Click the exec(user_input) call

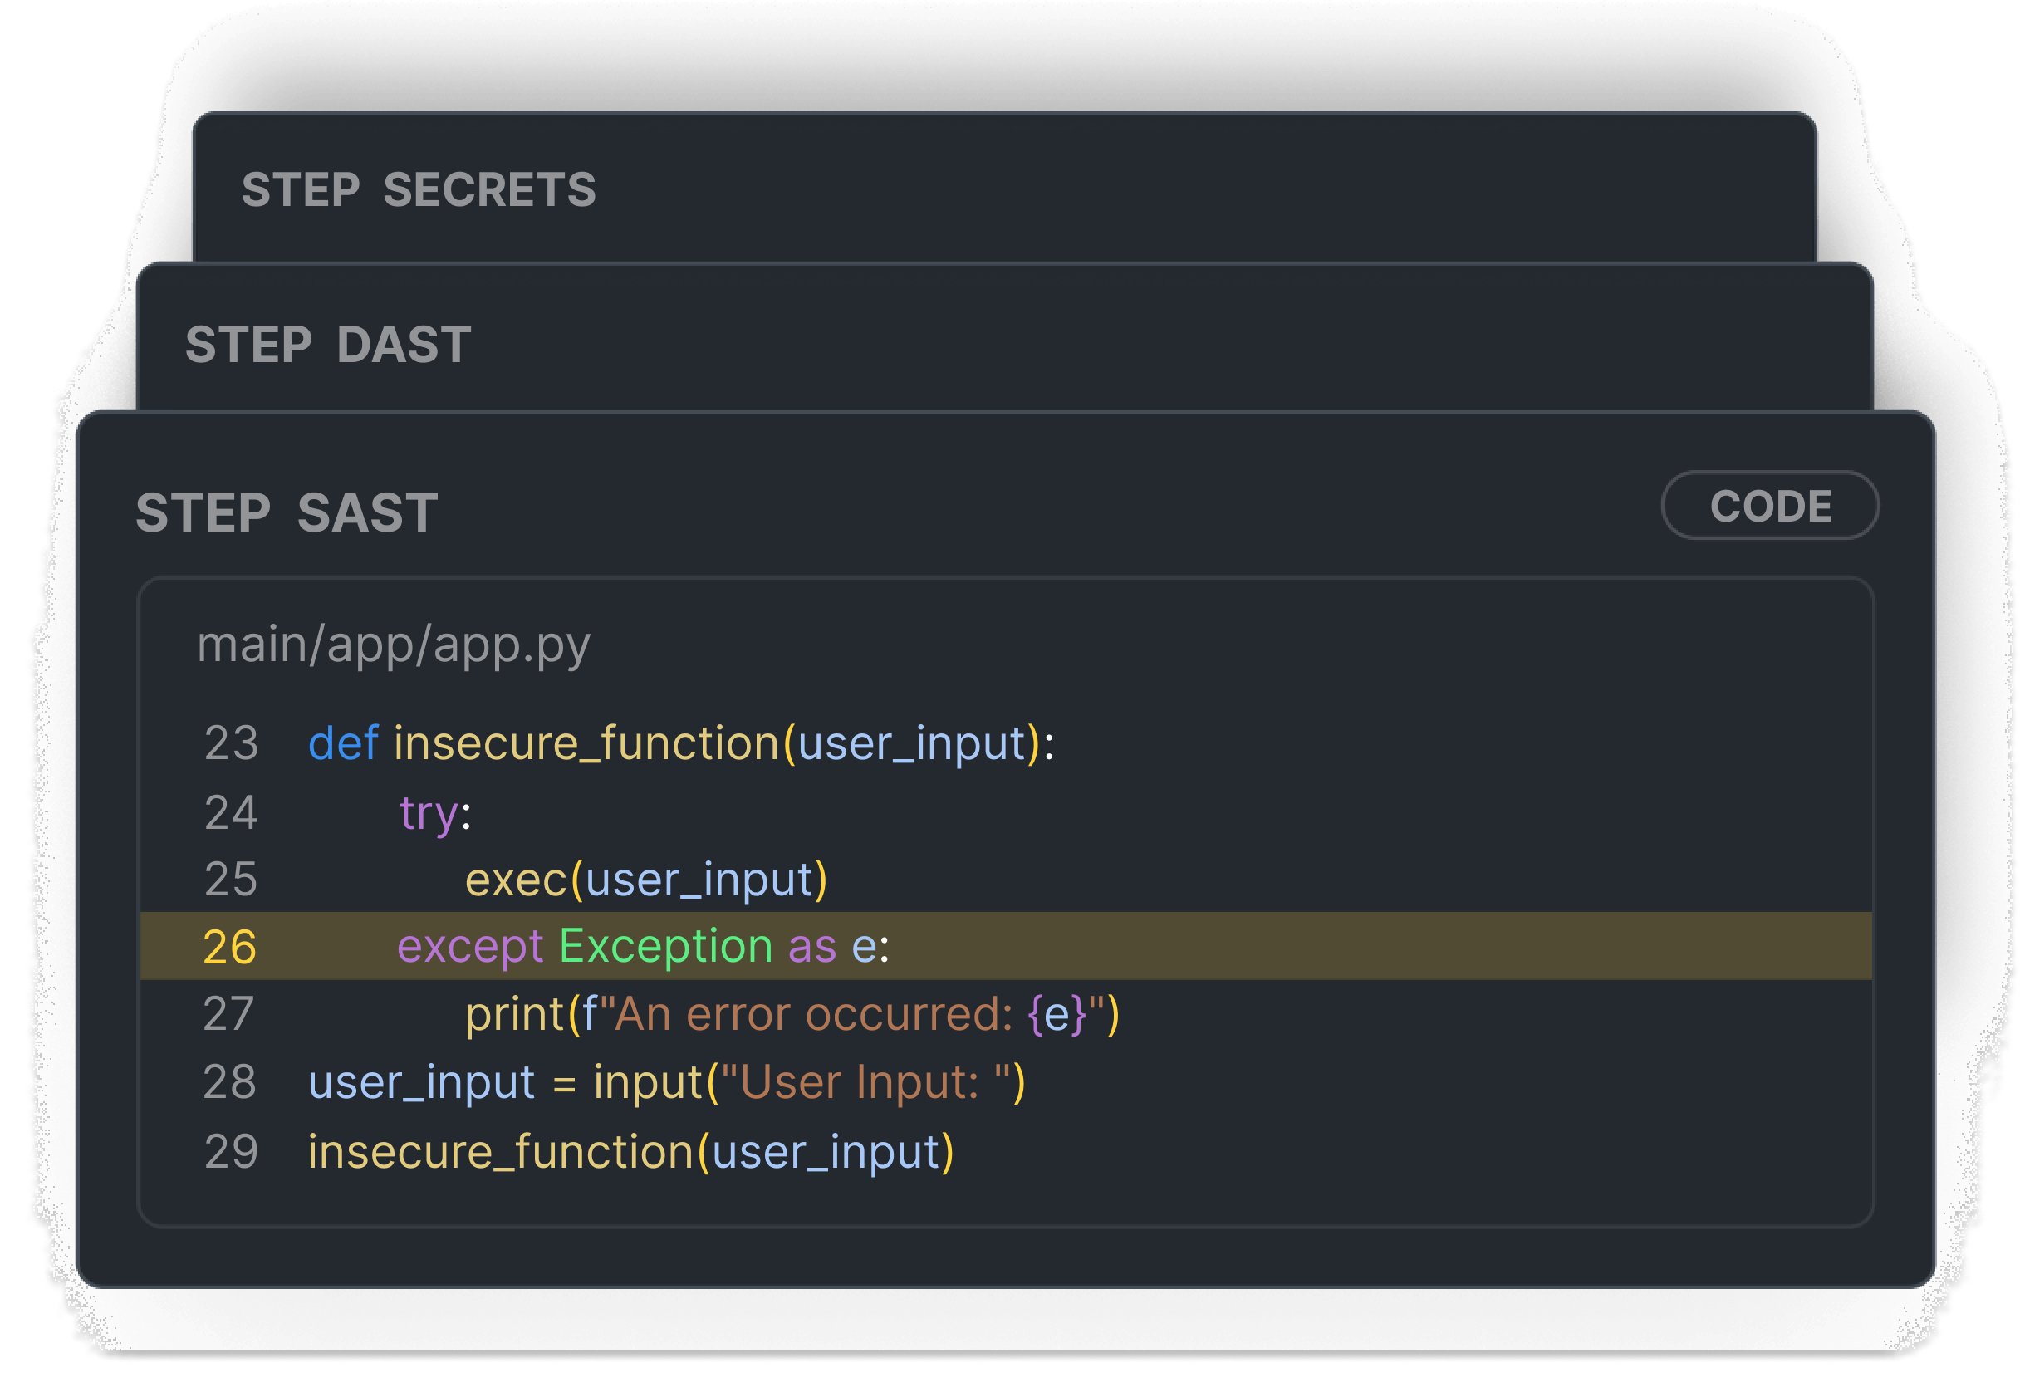[x=645, y=880]
